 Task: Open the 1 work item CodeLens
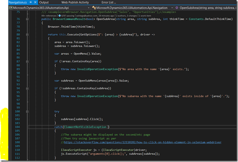click(x=145, y=16)
